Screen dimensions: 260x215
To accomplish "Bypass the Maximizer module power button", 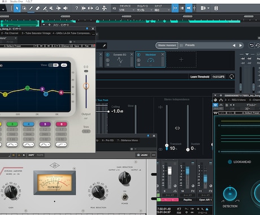I will (x=138, y=55).
